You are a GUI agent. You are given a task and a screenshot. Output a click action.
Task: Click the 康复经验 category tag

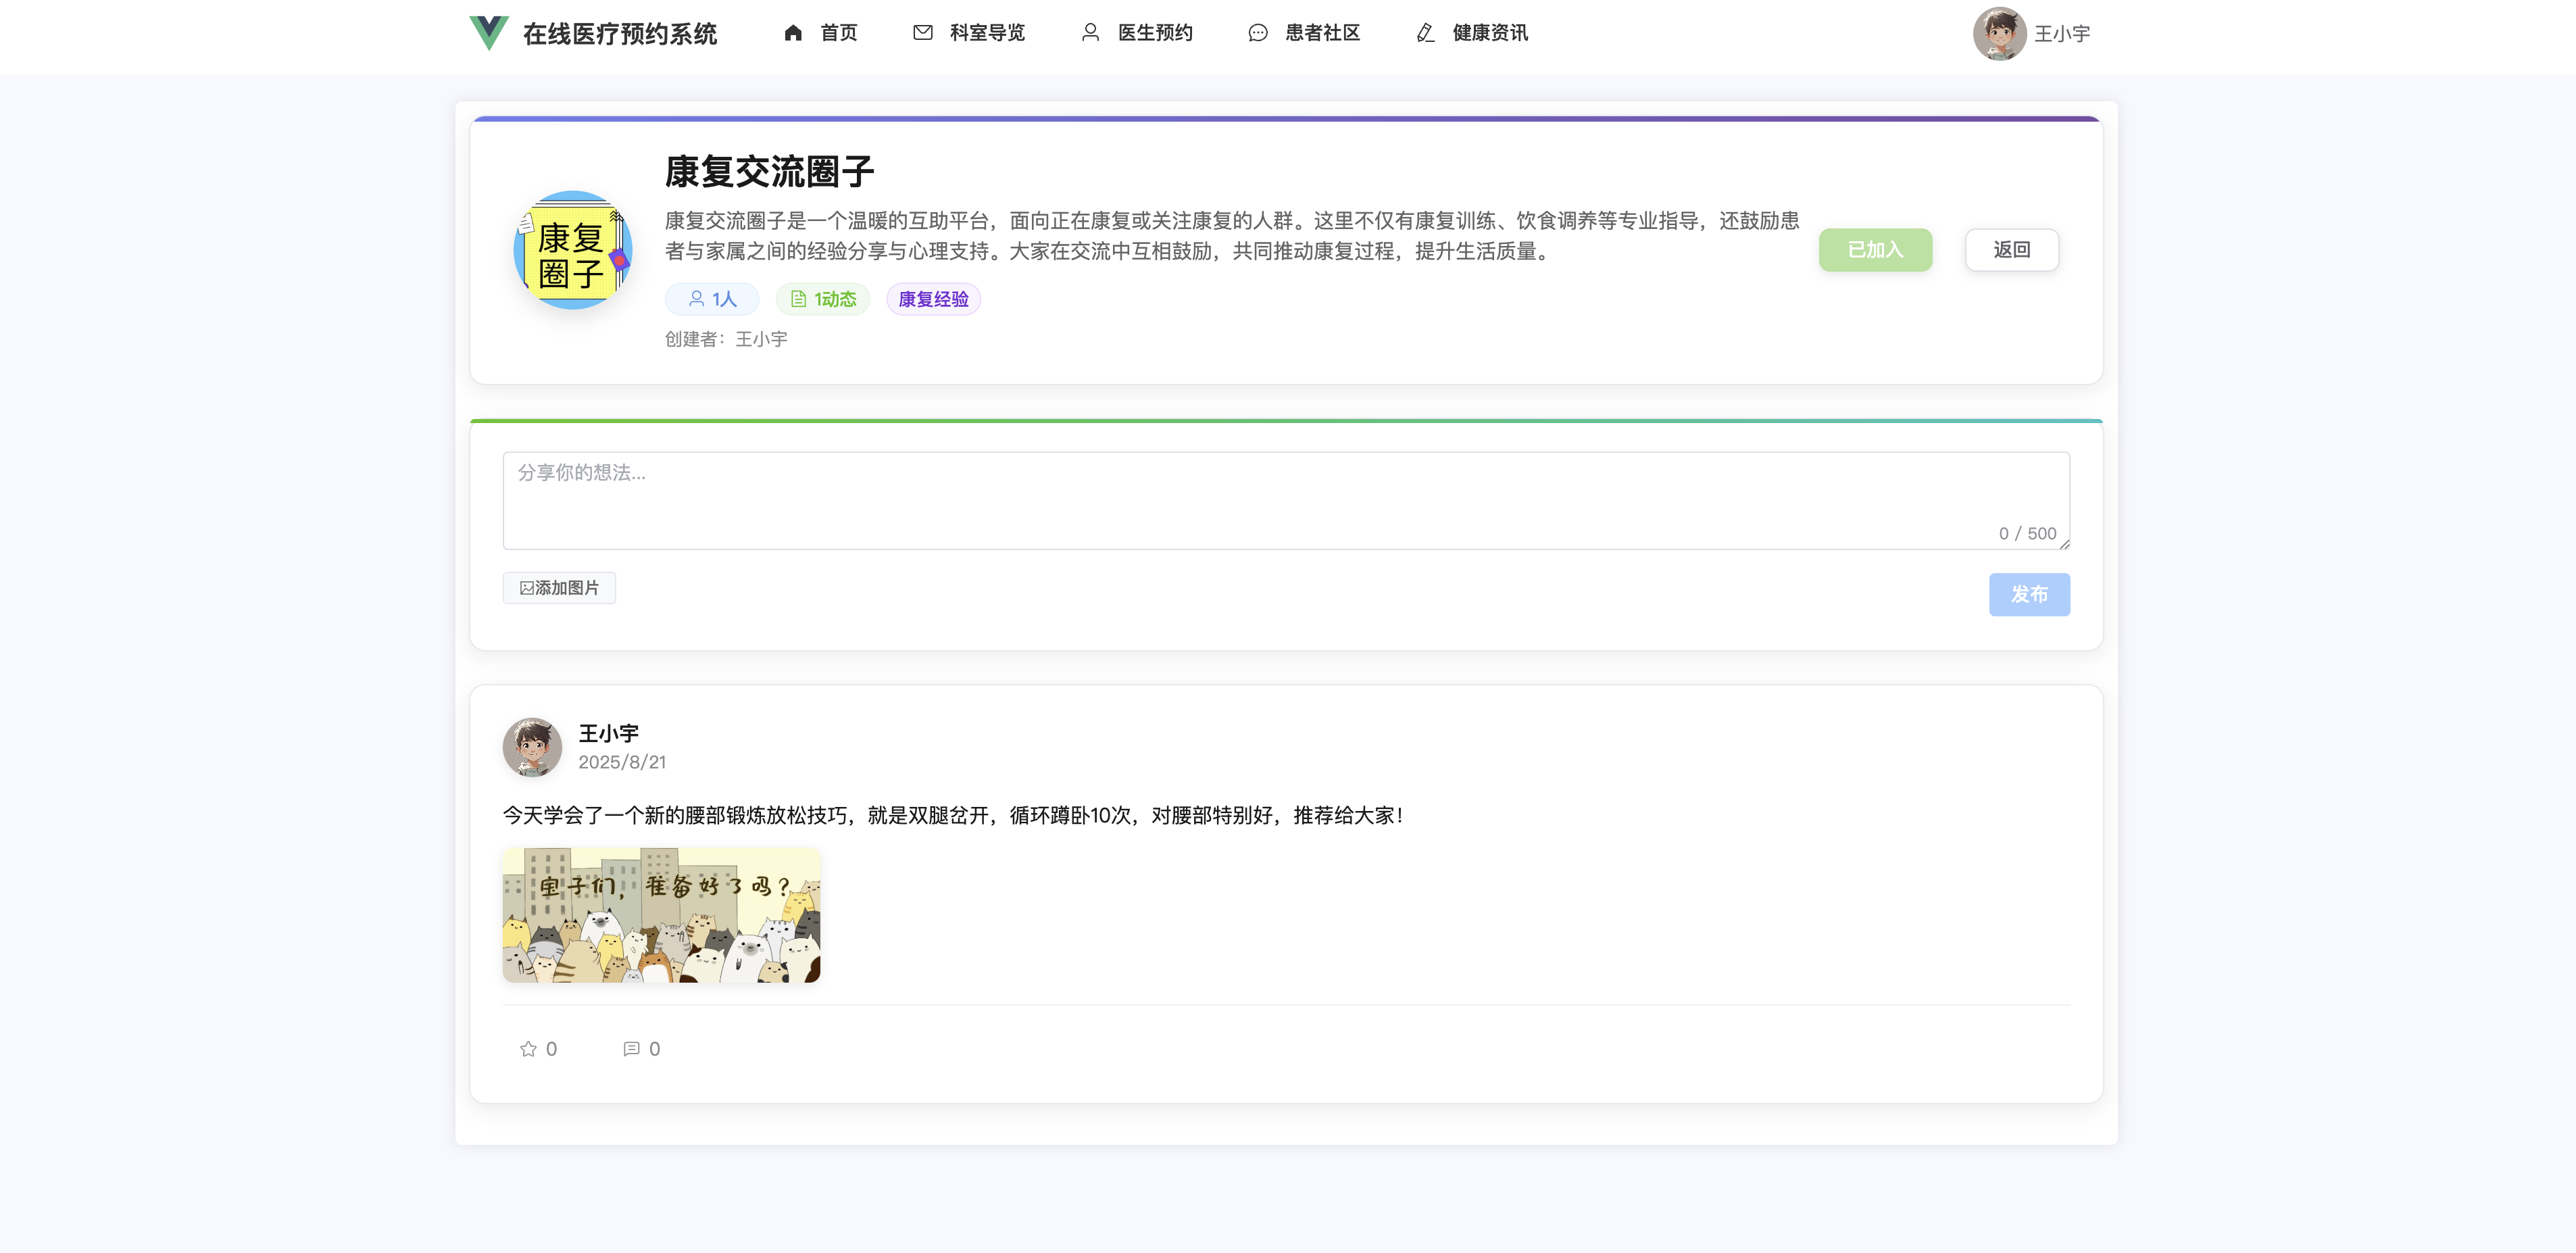(933, 299)
